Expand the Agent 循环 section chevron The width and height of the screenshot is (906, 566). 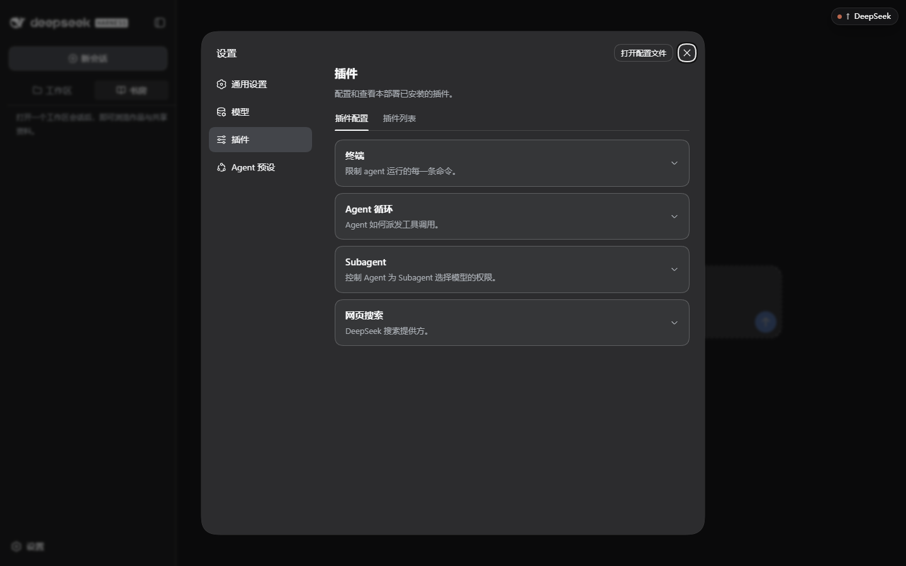(x=674, y=216)
